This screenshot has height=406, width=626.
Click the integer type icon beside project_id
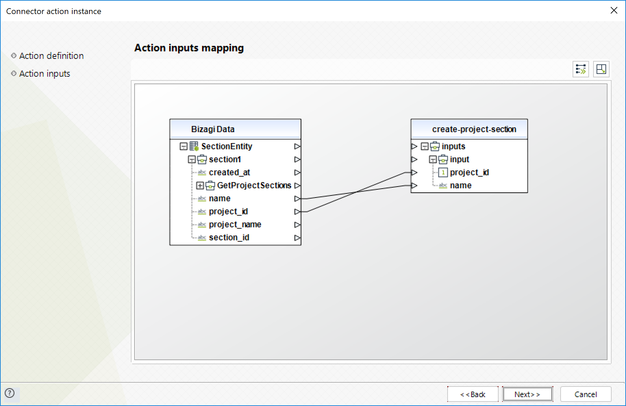point(443,172)
